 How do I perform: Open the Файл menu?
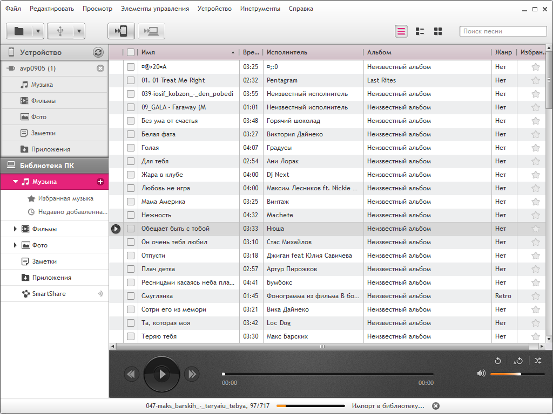tap(13, 9)
